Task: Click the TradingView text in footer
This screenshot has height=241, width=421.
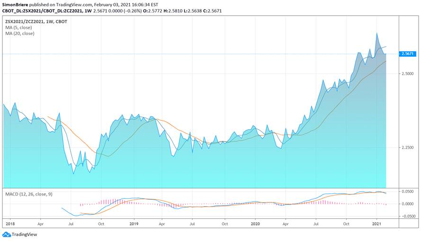Action: pyautogui.click(x=25, y=234)
